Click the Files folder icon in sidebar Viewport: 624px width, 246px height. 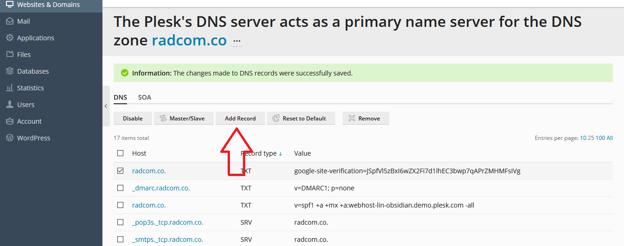pos(9,55)
